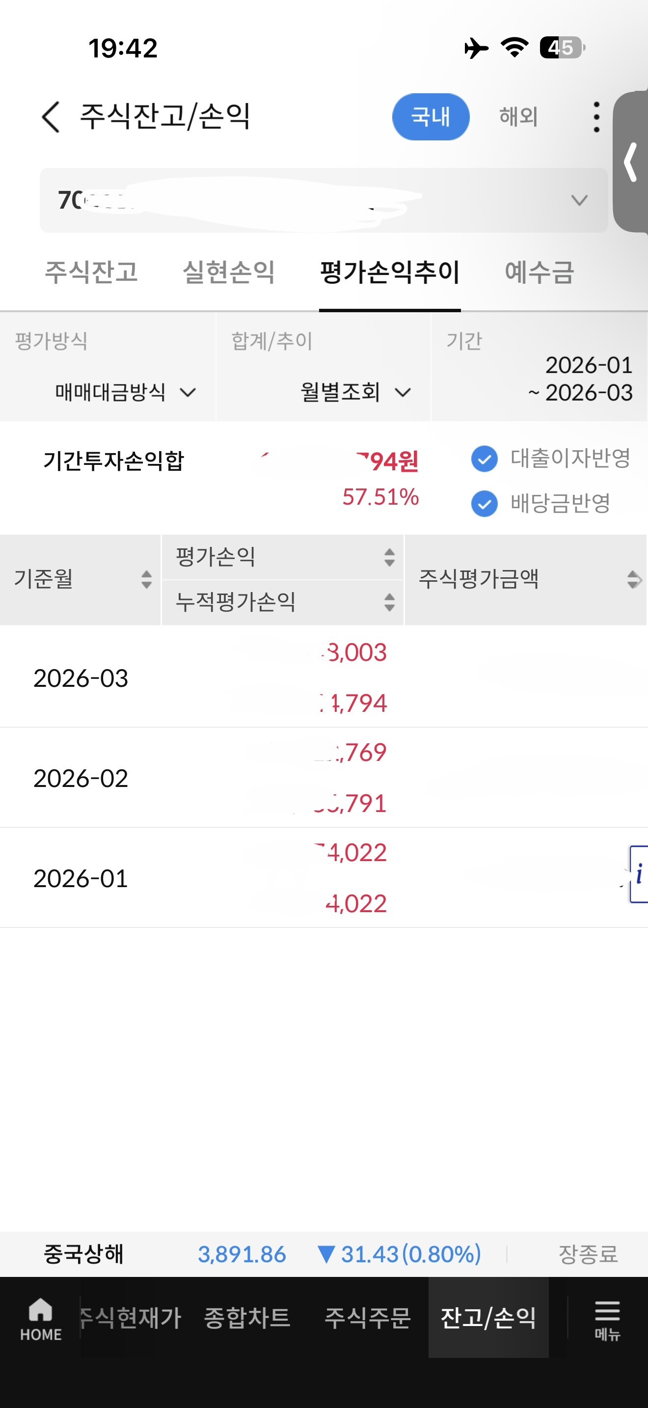The height and width of the screenshot is (1408, 648).
Task: Tap the HOME icon in bottom bar
Action: (x=40, y=1318)
